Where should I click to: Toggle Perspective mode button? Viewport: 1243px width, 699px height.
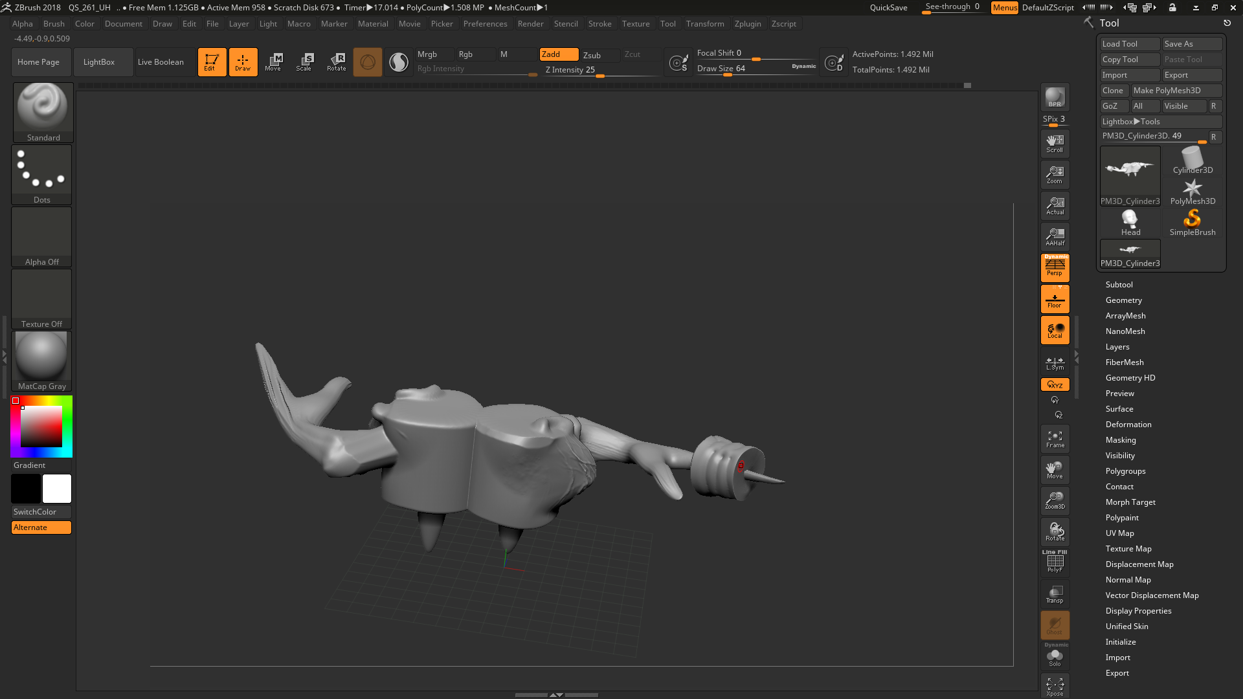tap(1055, 267)
